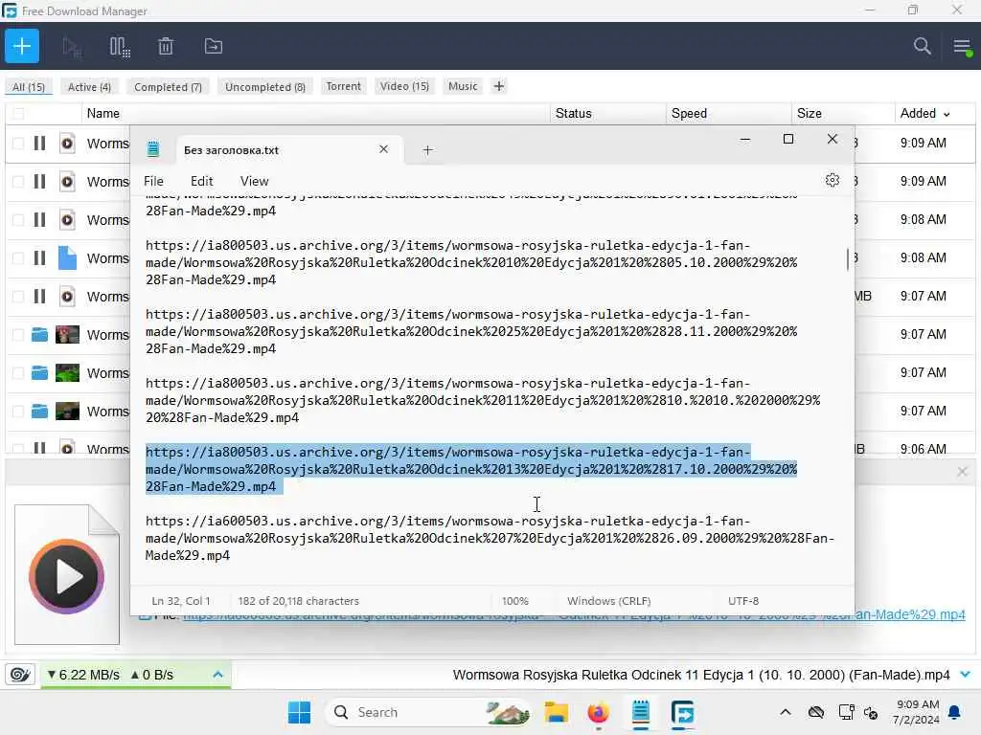Viewport: 981px width, 735px height.
Task: Open the File link ending in an-Made%29.mp4
Action: pos(910,615)
